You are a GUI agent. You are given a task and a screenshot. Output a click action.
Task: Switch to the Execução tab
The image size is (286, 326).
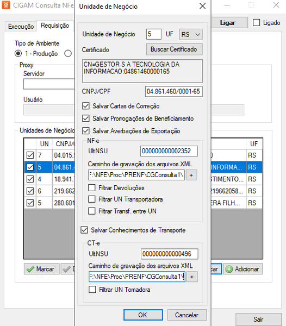tap(21, 27)
